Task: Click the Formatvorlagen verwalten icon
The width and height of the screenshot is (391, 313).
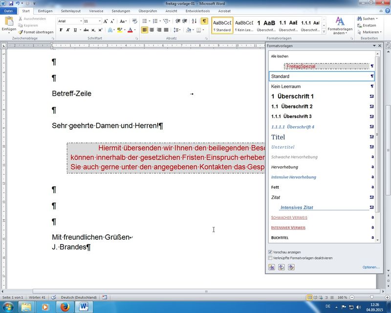Action: 291,267
